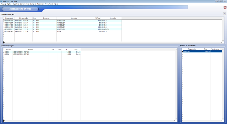Viewport: 227px width, 124px height.
Task: Click the Modelo column header in items table
Action: (30, 49)
